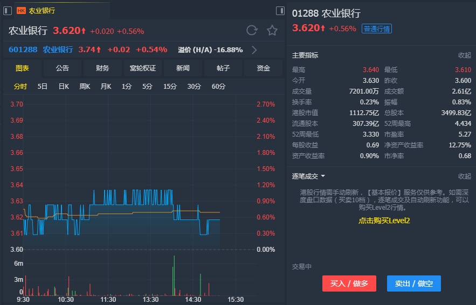Click the 溢价 (H/A) -16.88% text
Image resolution: width=476 pixels, height=305 pixels.
(x=210, y=50)
